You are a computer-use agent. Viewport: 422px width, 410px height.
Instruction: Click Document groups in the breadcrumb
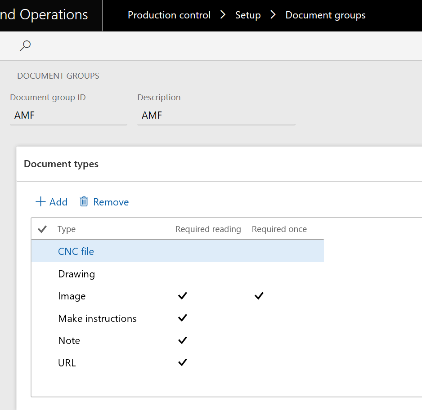click(325, 14)
